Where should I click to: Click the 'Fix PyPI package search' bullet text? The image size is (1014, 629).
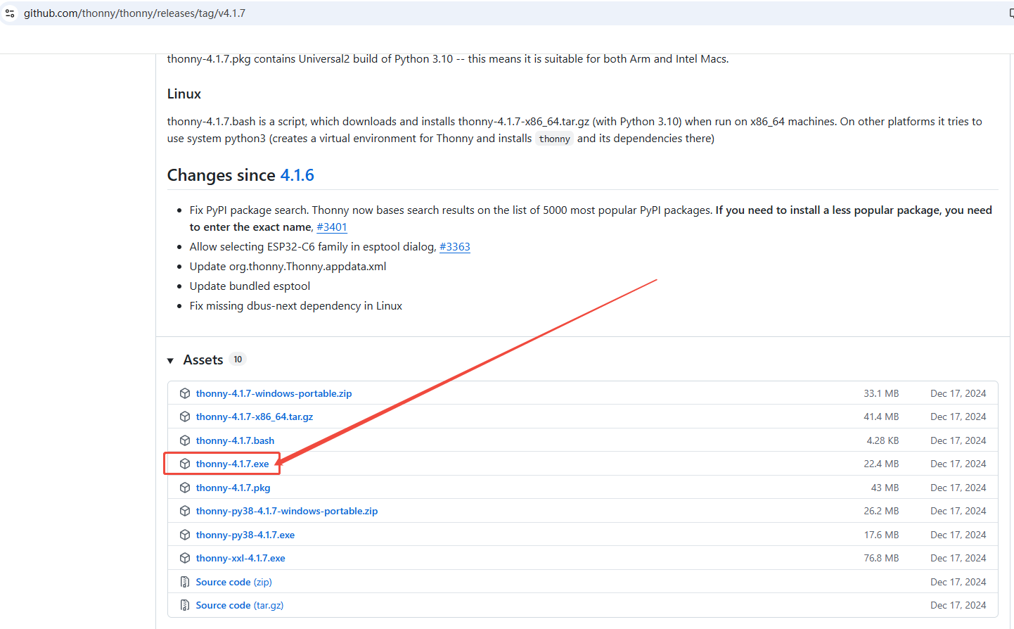tap(591, 218)
